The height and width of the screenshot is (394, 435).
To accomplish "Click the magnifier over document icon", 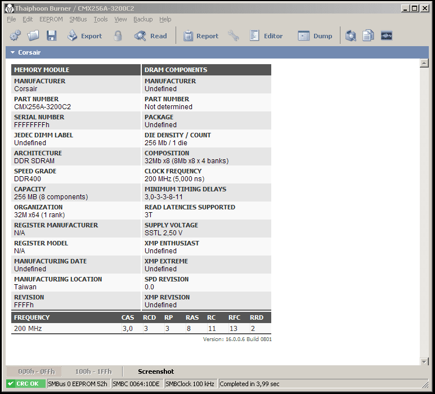I will point(351,36).
